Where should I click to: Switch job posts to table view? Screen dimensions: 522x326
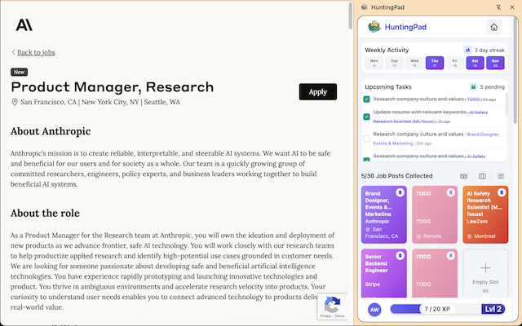coord(464,176)
